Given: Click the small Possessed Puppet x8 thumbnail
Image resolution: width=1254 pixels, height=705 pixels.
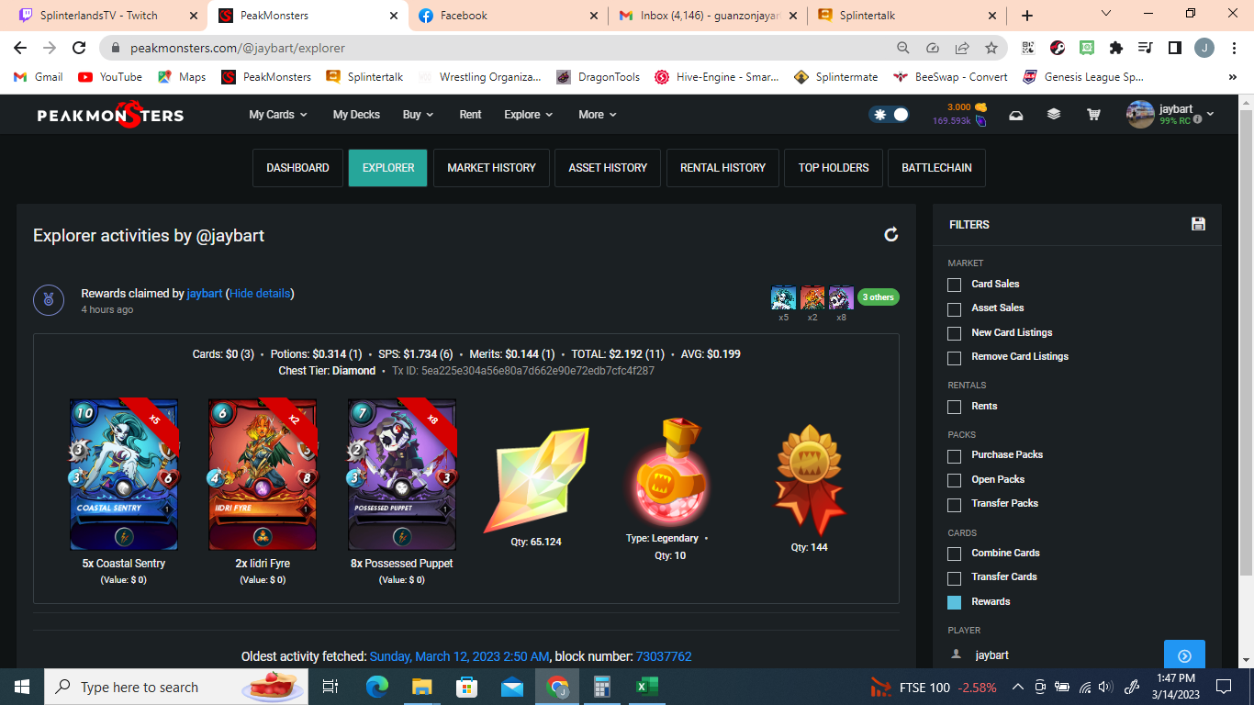Looking at the screenshot, I should click(841, 297).
